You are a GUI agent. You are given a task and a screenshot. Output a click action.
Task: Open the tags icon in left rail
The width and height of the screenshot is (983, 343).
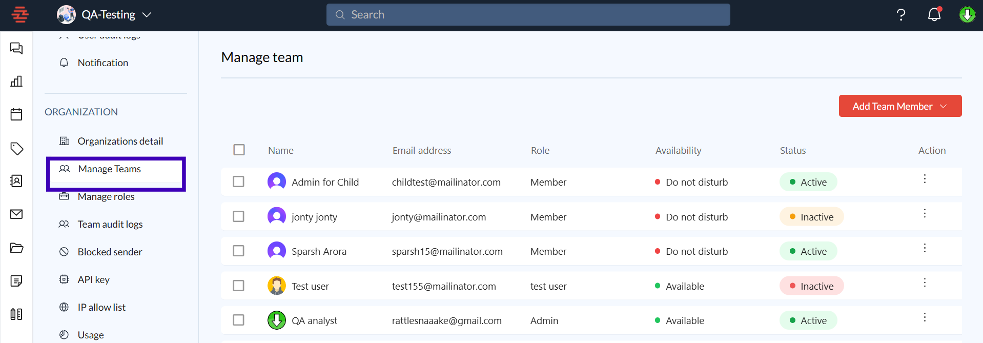(16, 149)
